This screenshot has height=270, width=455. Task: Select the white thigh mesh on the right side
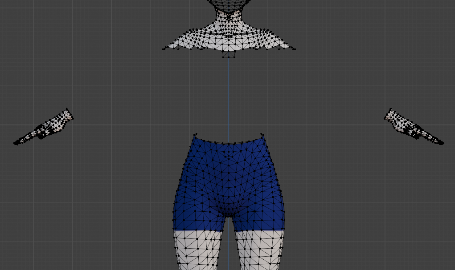(259, 250)
